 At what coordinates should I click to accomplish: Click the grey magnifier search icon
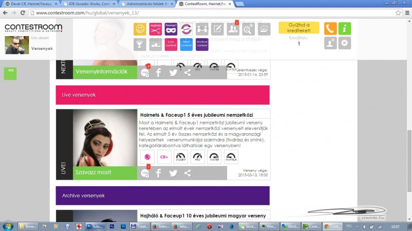click(x=248, y=29)
